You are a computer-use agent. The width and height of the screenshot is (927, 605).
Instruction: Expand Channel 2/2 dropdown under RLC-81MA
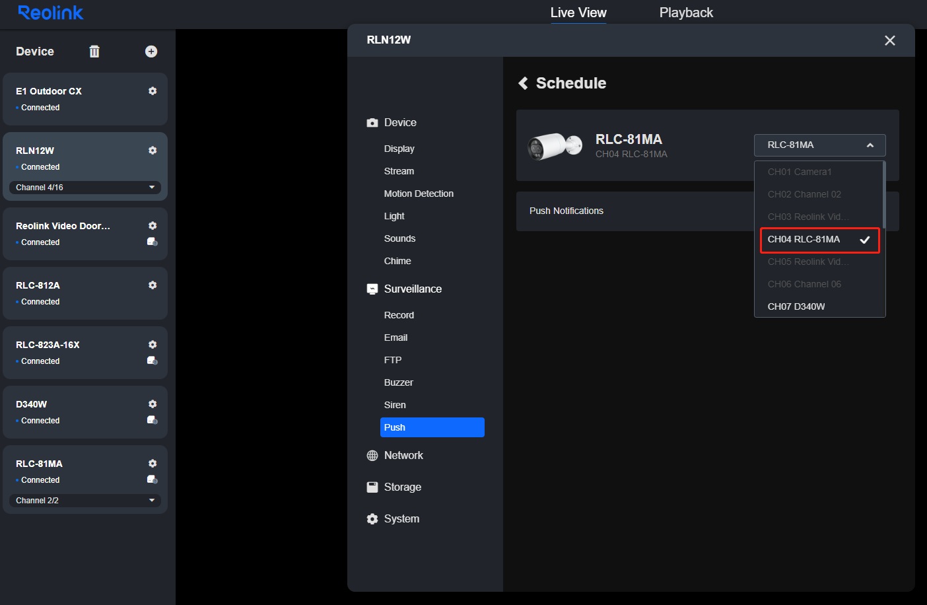click(x=85, y=501)
